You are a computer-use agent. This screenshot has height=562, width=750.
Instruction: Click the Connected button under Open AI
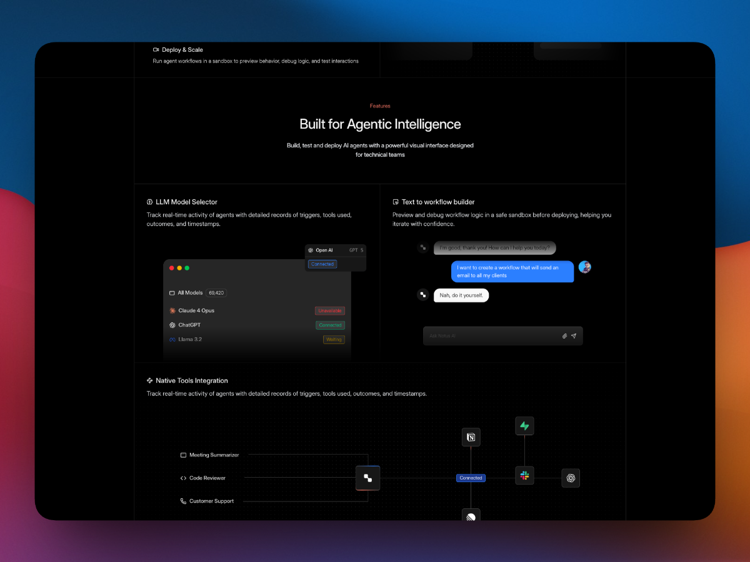pos(322,264)
